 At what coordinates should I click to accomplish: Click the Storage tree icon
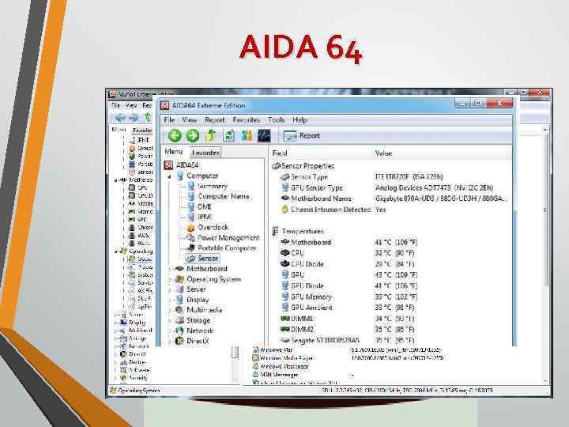point(179,320)
